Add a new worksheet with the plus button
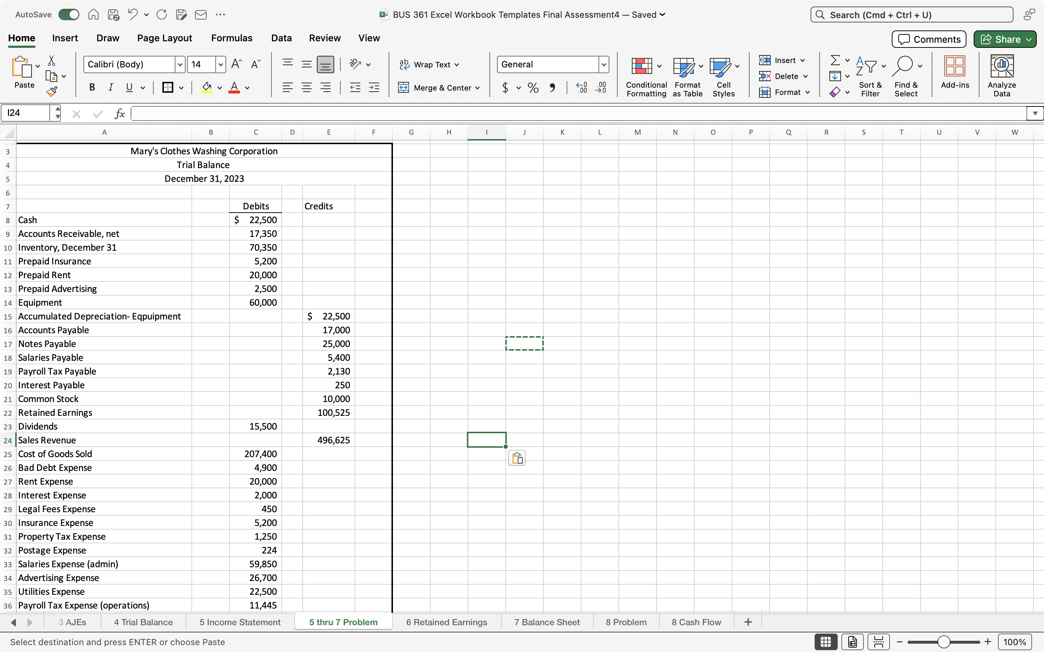Viewport: 1044px width, 652px height. point(747,622)
